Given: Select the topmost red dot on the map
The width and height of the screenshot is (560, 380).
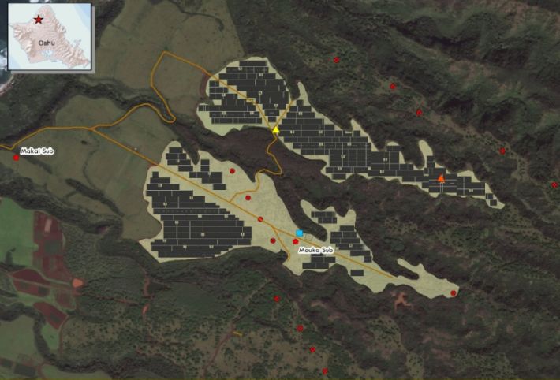Looking at the screenshot, I should pos(336,60).
